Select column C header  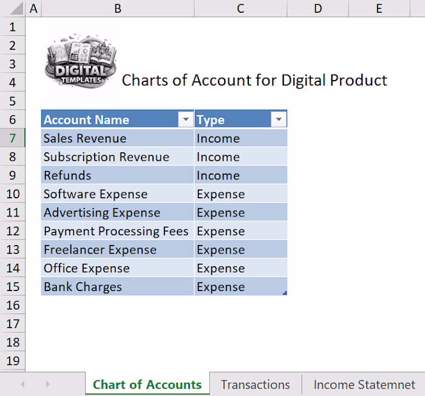[240, 8]
